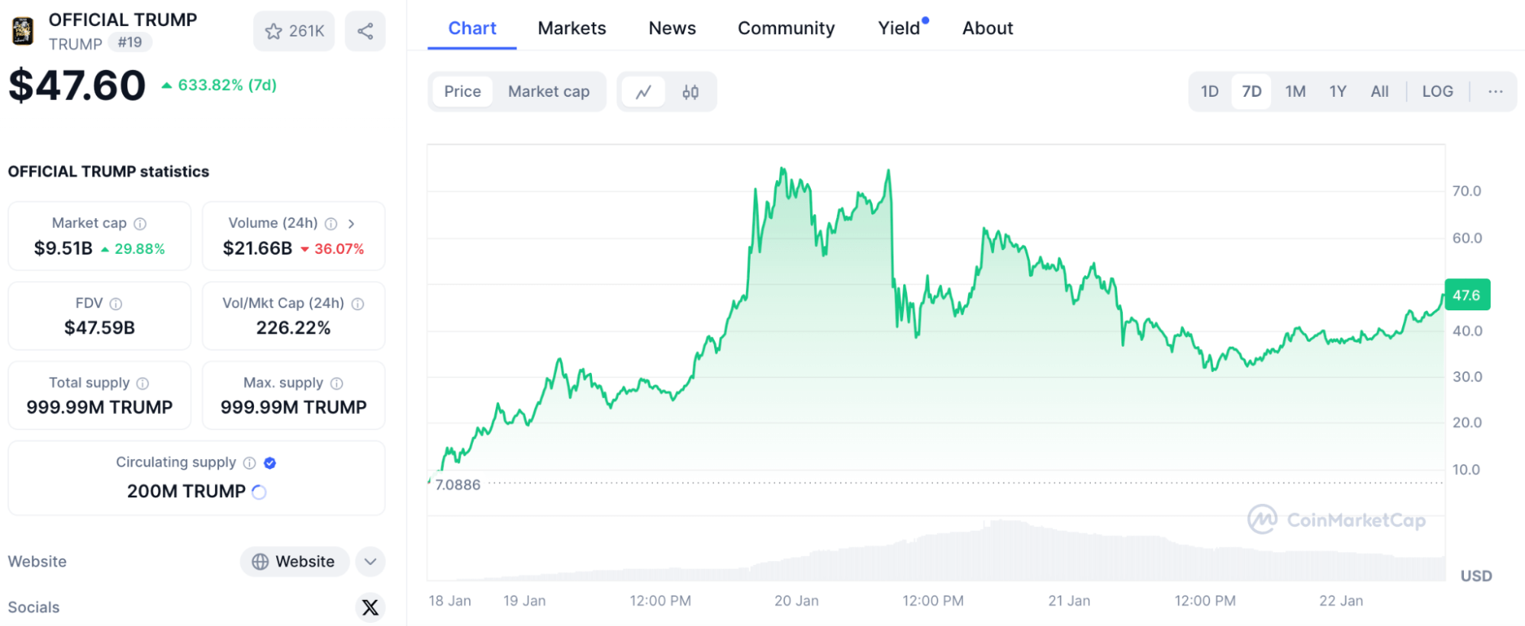This screenshot has width=1525, height=626.
Task: Click the share icon button
Action: (365, 31)
